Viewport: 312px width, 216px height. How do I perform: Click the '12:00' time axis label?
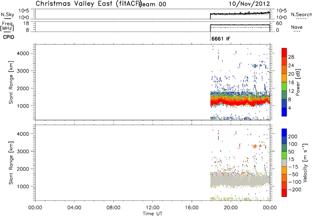(152, 208)
